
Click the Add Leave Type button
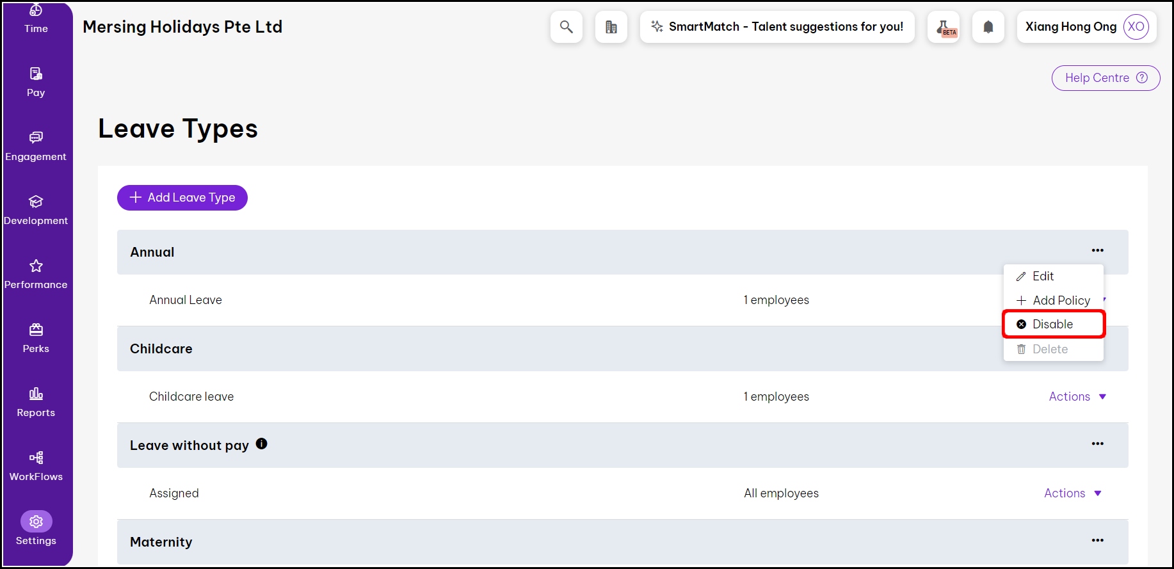pos(182,198)
